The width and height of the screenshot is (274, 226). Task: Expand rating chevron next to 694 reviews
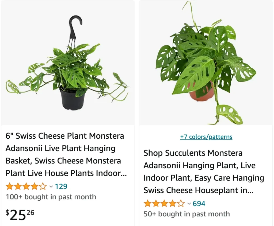click(189, 204)
